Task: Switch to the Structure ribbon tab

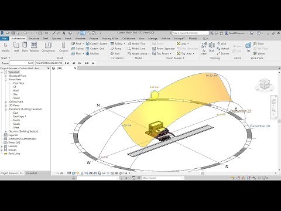Action: 33,39
